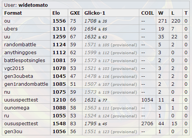The width and height of the screenshot is (192, 138).
Task: Select the uu format name
Action: coord(7,37)
